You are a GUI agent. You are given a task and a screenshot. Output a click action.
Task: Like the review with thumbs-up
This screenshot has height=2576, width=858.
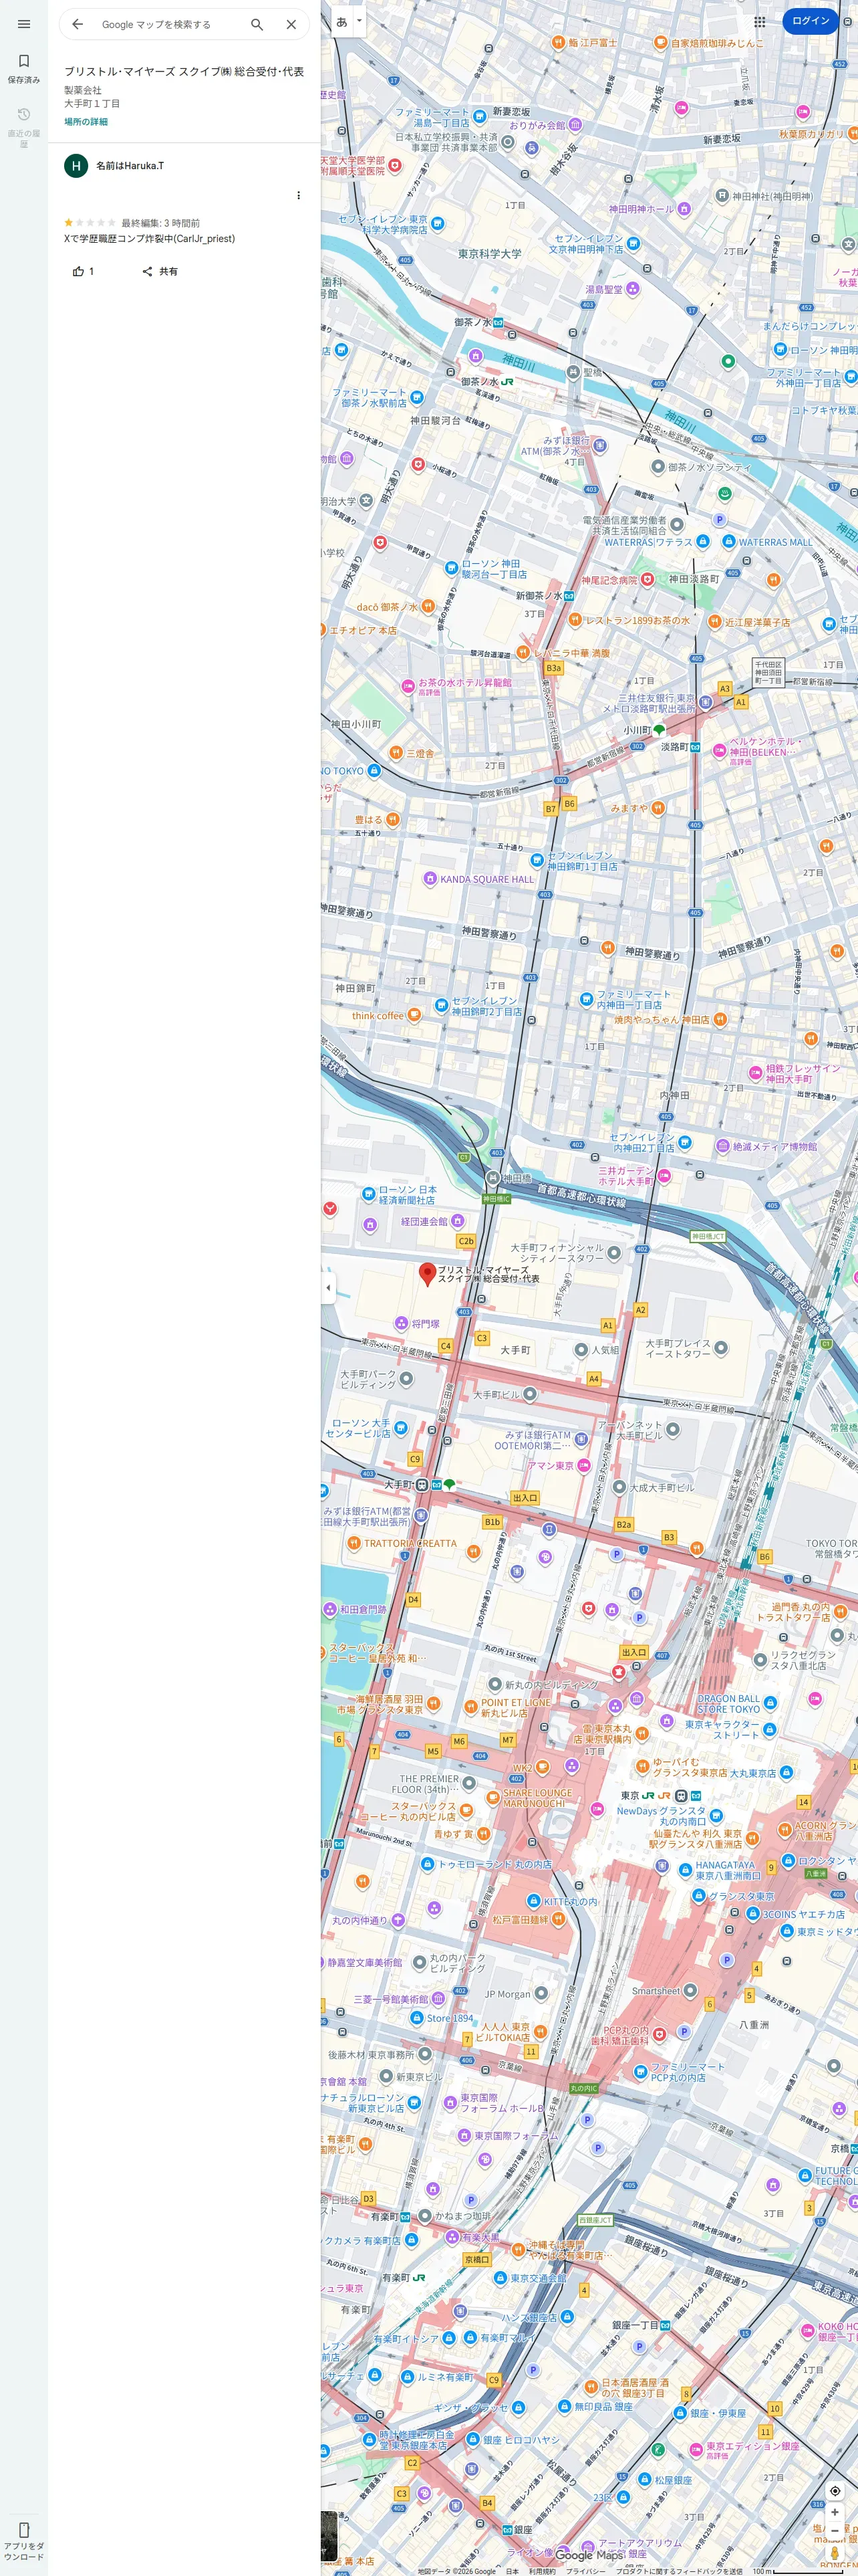pyautogui.click(x=83, y=271)
